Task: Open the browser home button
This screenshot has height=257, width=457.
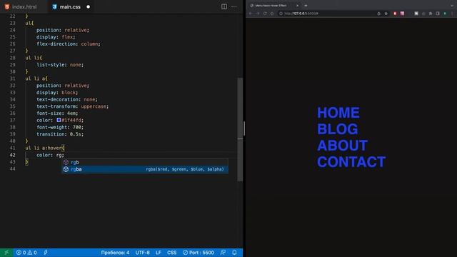Action: tap(272, 14)
